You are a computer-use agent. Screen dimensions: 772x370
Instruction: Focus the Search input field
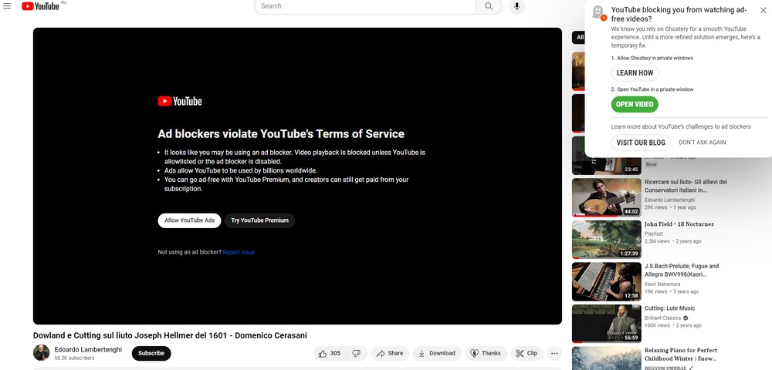tap(365, 6)
